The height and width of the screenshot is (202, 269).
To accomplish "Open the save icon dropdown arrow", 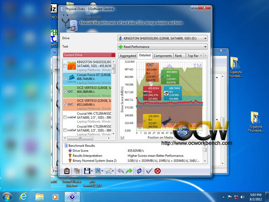I will [x=92, y=171].
